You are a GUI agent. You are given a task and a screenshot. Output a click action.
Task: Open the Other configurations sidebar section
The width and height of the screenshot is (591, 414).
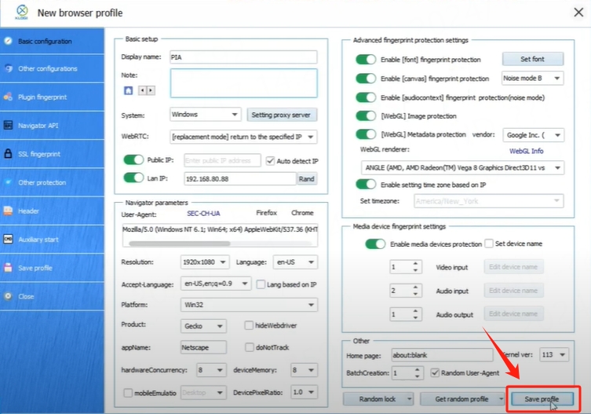click(47, 69)
